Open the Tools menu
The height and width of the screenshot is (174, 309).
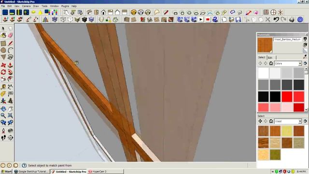point(44,6)
